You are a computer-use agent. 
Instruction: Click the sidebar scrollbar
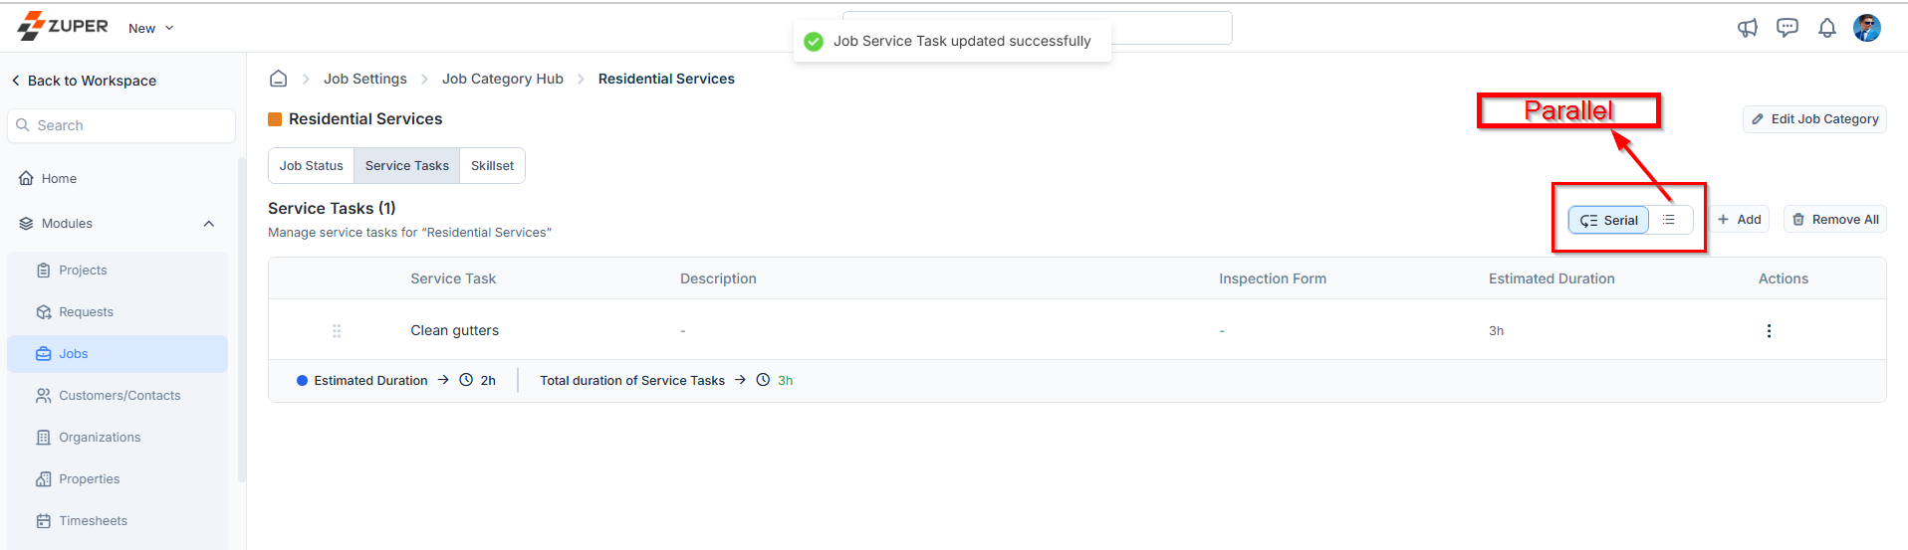pos(241,318)
